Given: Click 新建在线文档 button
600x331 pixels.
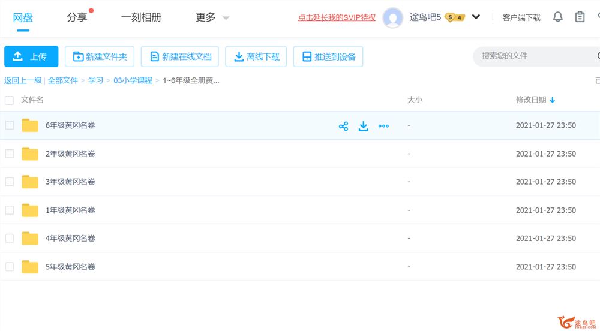Looking at the screenshot, I should pos(180,56).
